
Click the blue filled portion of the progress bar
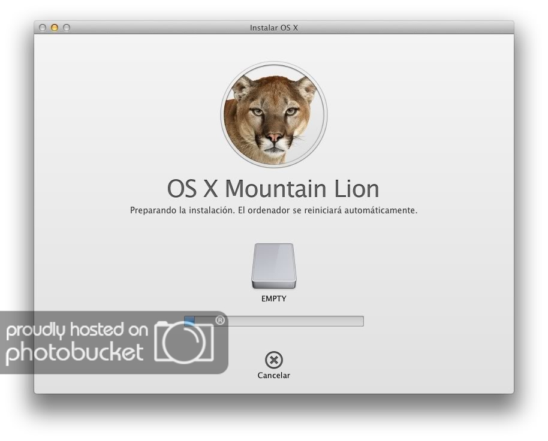189,321
